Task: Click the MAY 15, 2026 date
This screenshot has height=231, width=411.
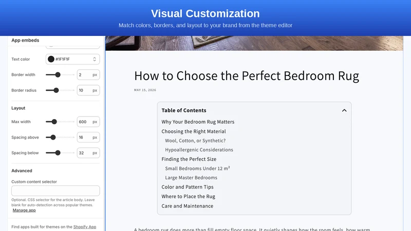Action: pyautogui.click(x=145, y=90)
